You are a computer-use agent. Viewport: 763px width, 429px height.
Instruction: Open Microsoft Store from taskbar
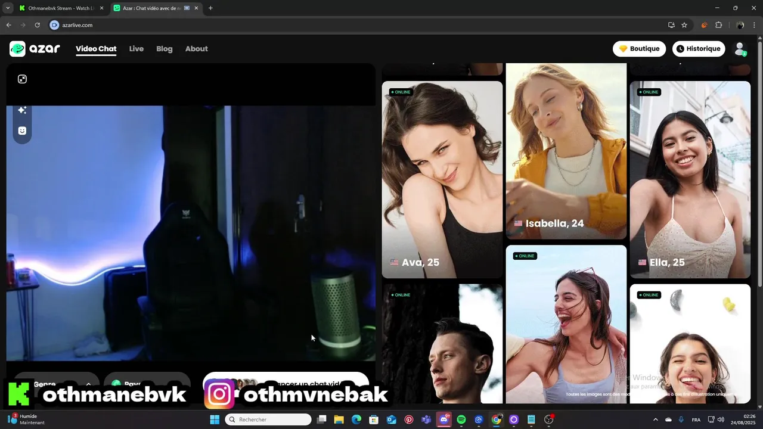point(374,419)
